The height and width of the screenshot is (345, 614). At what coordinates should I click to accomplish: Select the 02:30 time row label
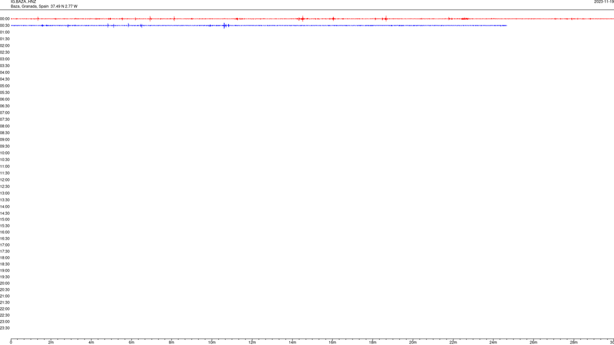pos(4,52)
